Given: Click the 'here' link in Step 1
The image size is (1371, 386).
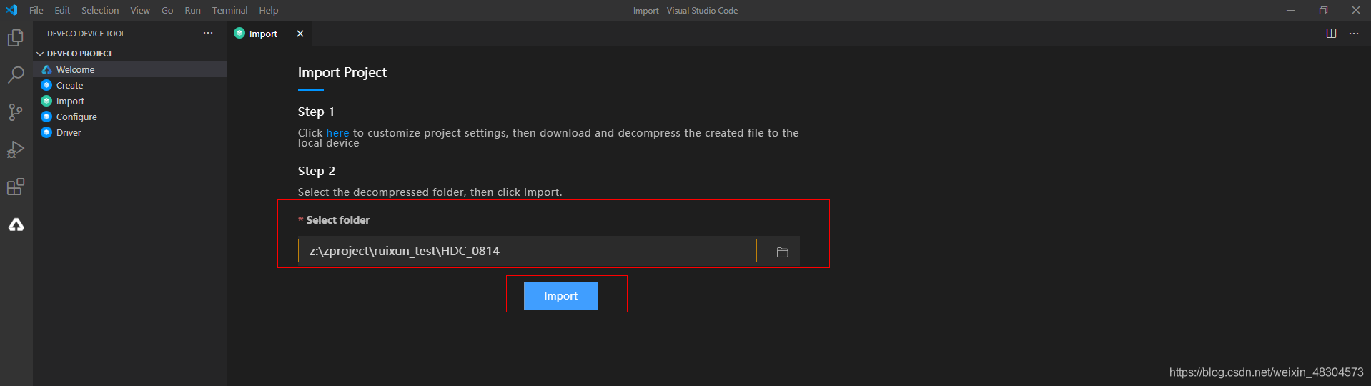Looking at the screenshot, I should (x=337, y=133).
